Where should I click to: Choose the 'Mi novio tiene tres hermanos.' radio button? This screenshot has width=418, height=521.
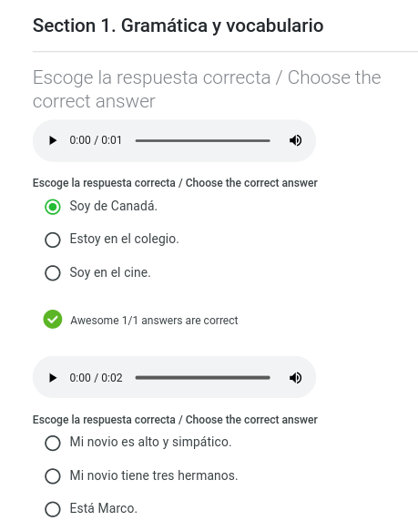tap(53, 476)
